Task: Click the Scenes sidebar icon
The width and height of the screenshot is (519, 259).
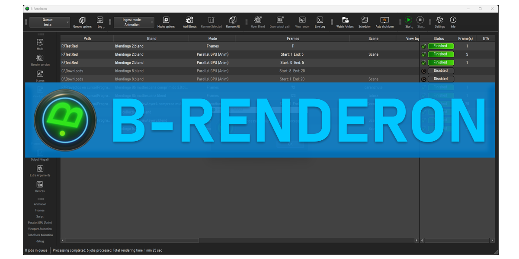Action: [40, 74]
